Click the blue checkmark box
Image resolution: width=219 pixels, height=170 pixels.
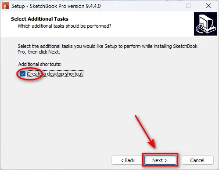coord(22,74)
